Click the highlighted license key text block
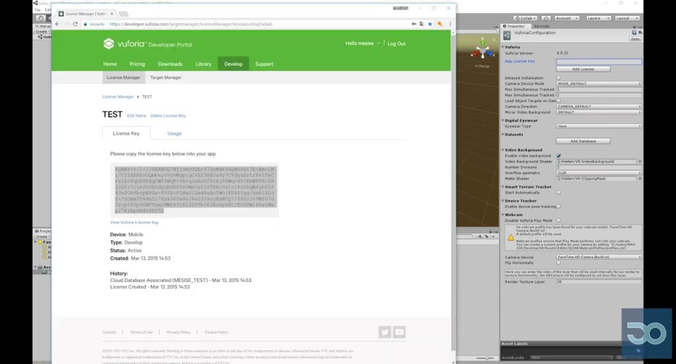This screenshot has width=676, height=364. click(x=195, y=189)
